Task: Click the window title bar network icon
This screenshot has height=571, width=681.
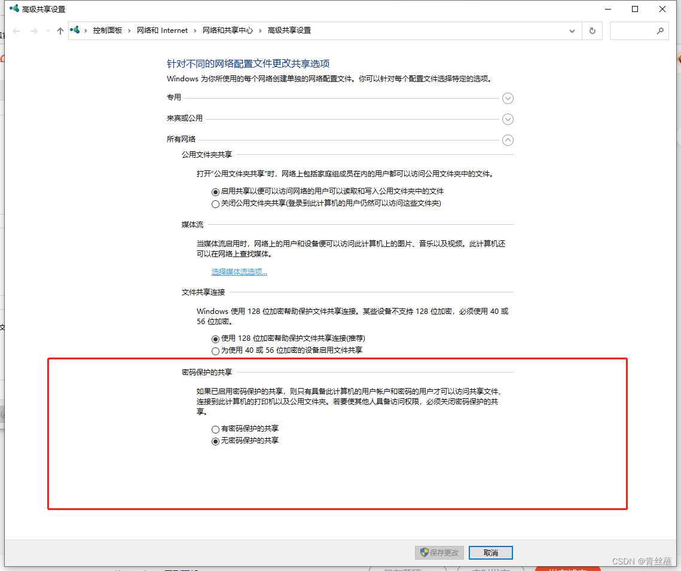Action: (14, 9)
